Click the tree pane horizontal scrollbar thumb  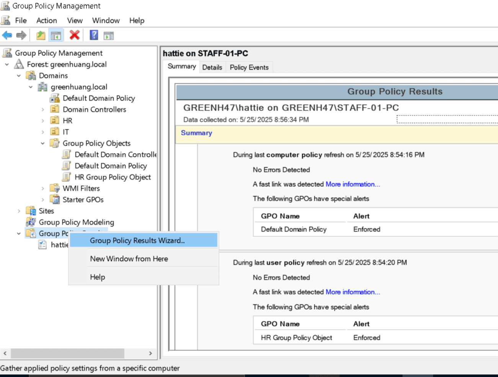[x=67, y=353]
